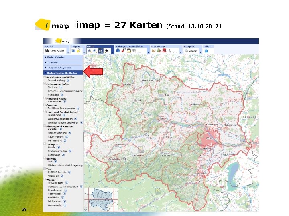Click the blue info query icon
The image size is (289, 216).
[118, 50]
